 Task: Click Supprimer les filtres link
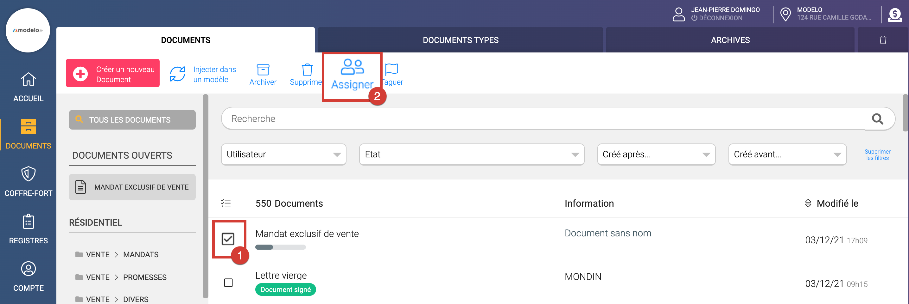point(877,155)
